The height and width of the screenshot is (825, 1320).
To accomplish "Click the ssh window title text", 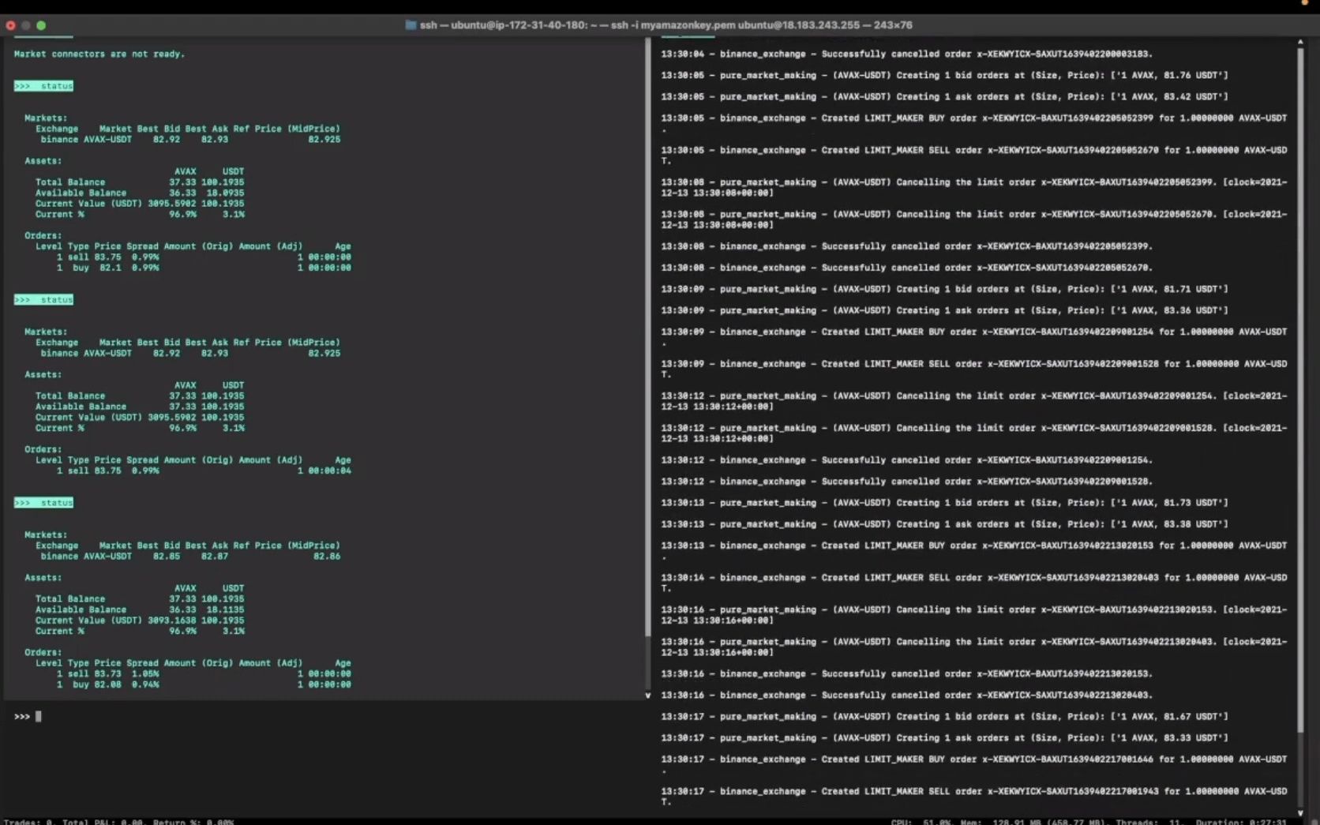I will click(666, 25).
